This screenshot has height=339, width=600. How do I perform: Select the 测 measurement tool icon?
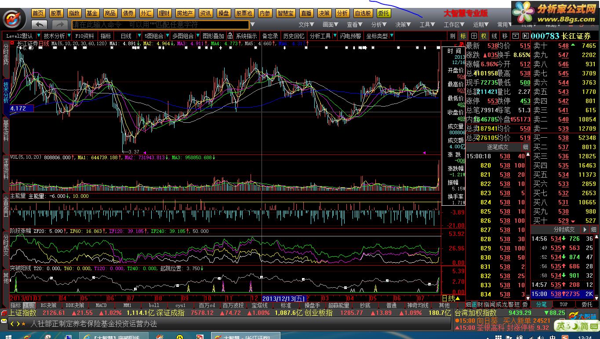[x=453, y=36]
